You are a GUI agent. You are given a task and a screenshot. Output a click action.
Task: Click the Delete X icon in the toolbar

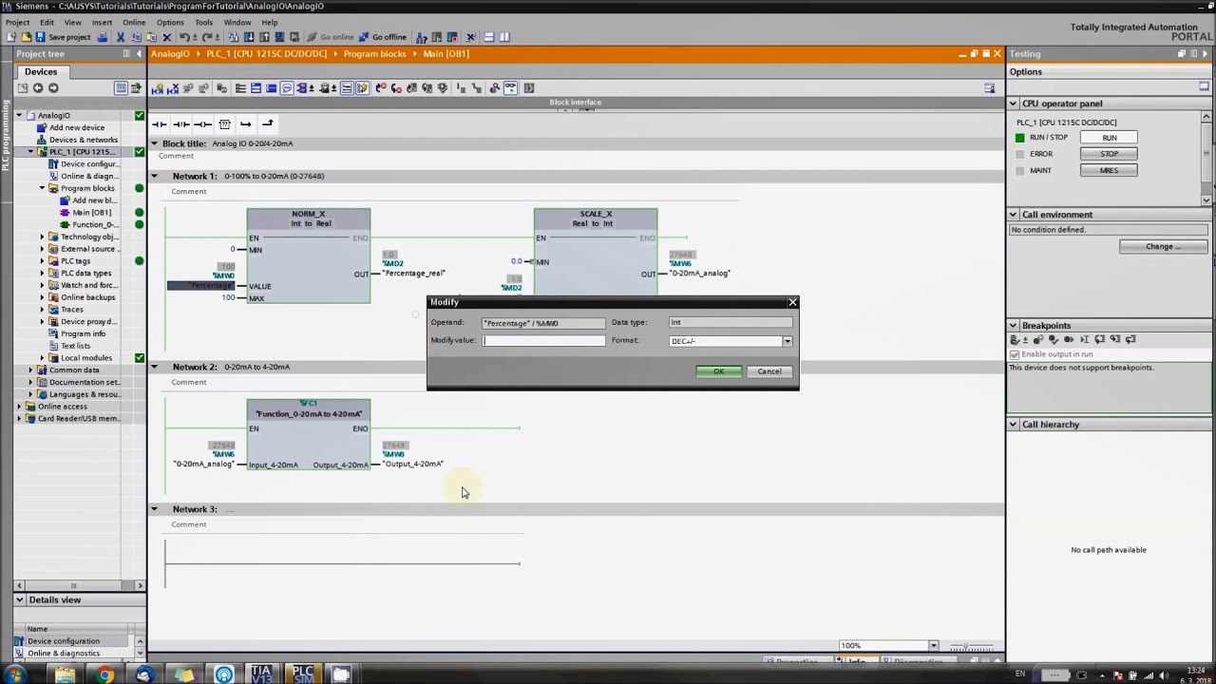point(167,37)
